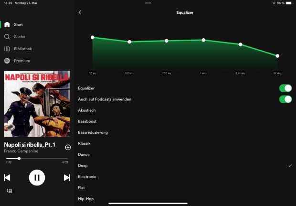Viewport: 296px width, 206px height.
Task: Disable Auch auf Podcasts anwenden toggle
Action: click(285, 99)
